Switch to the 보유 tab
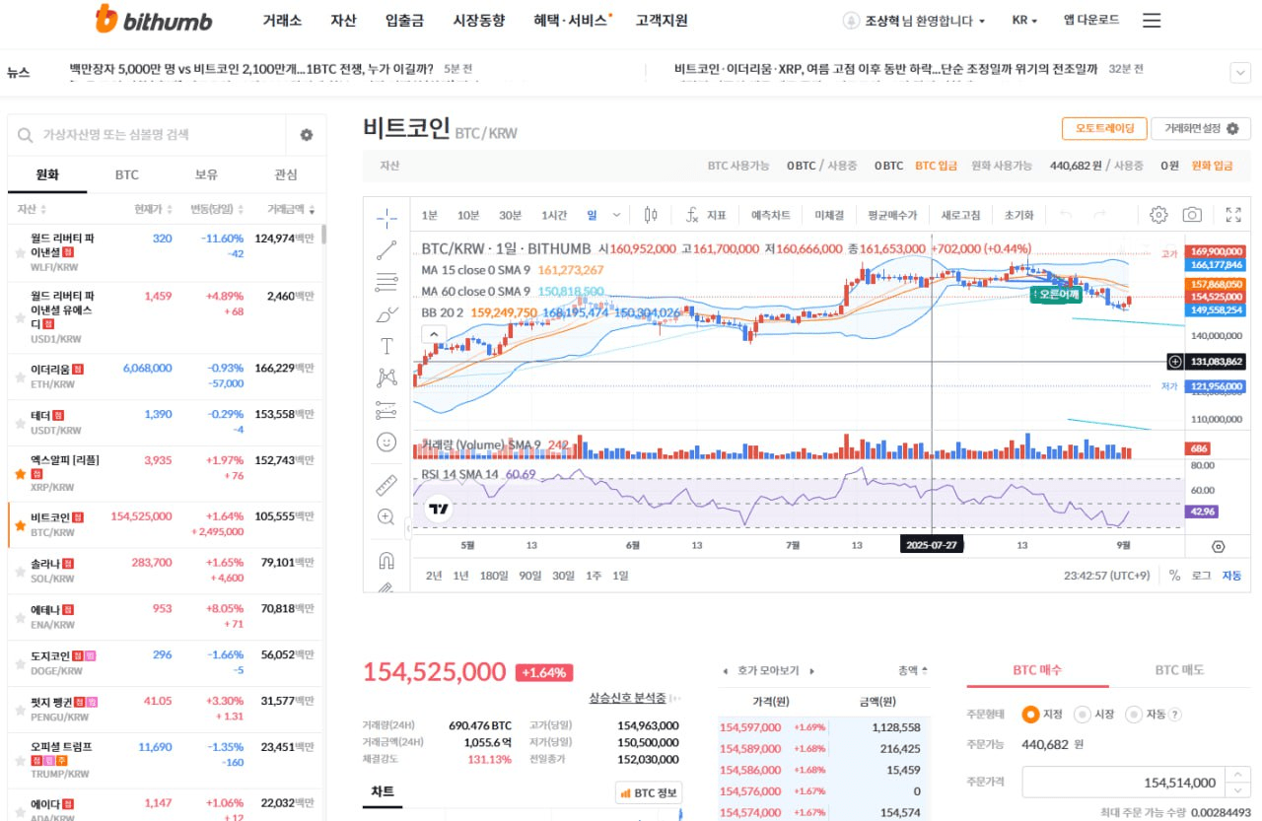1262x821 pixels. point(206,174)
